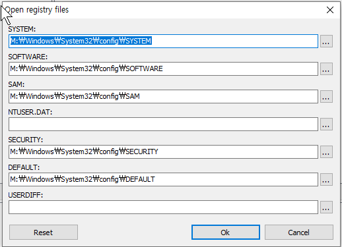Browse for the USERDIFF file

point(326,207)
